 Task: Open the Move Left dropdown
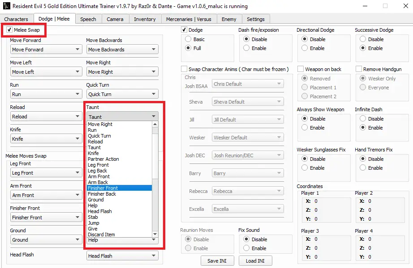coord(46,72)
